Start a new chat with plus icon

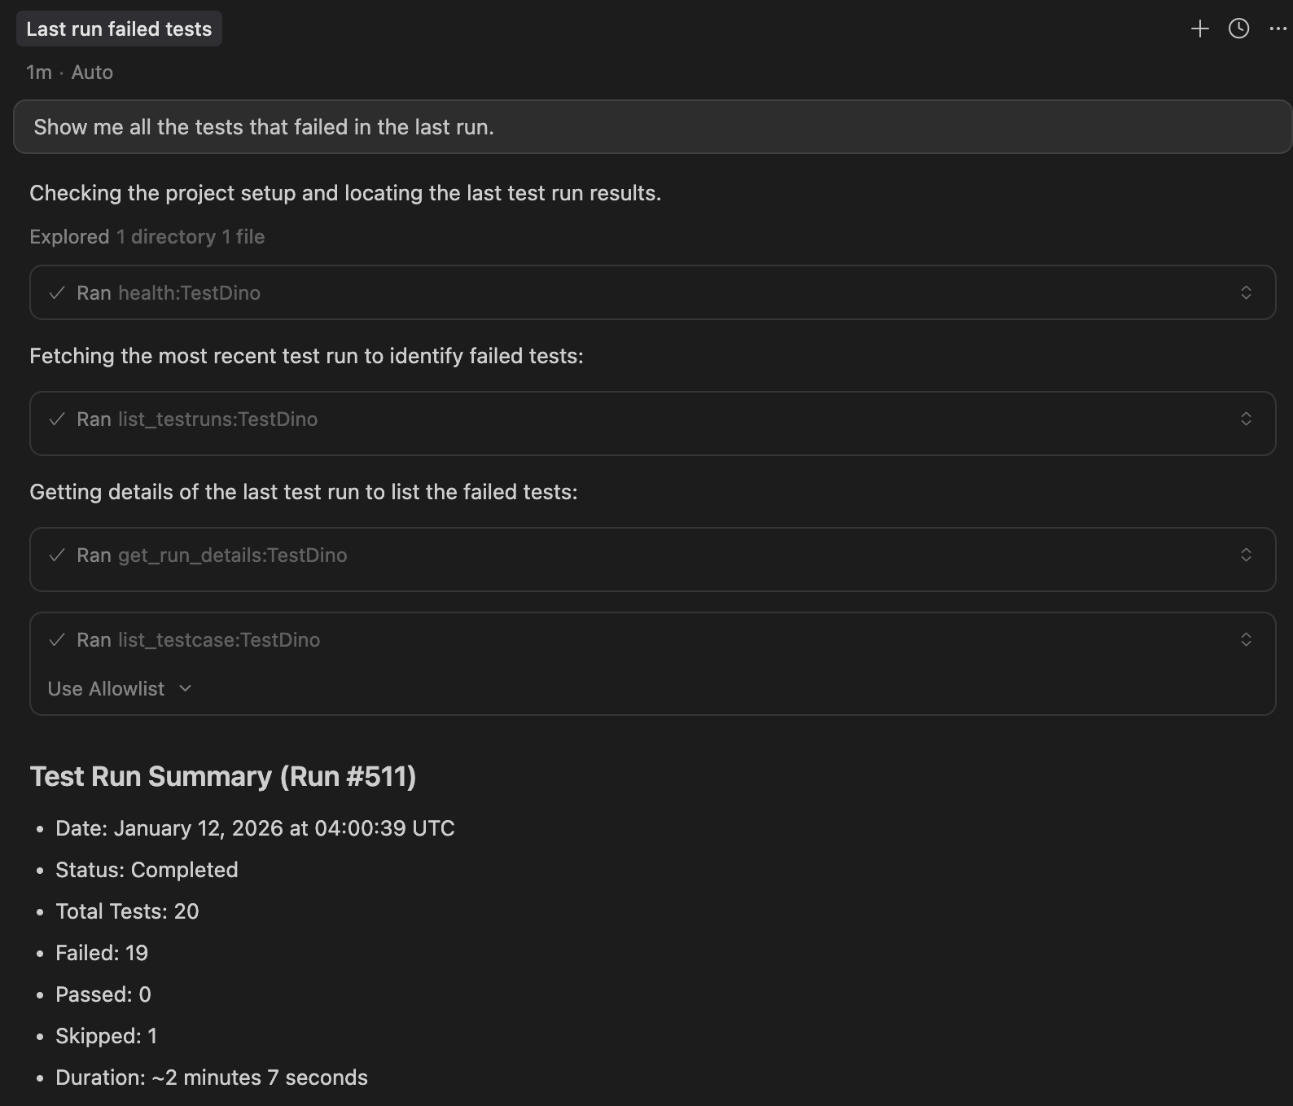pyautogui.click(x=1199, y=29)
